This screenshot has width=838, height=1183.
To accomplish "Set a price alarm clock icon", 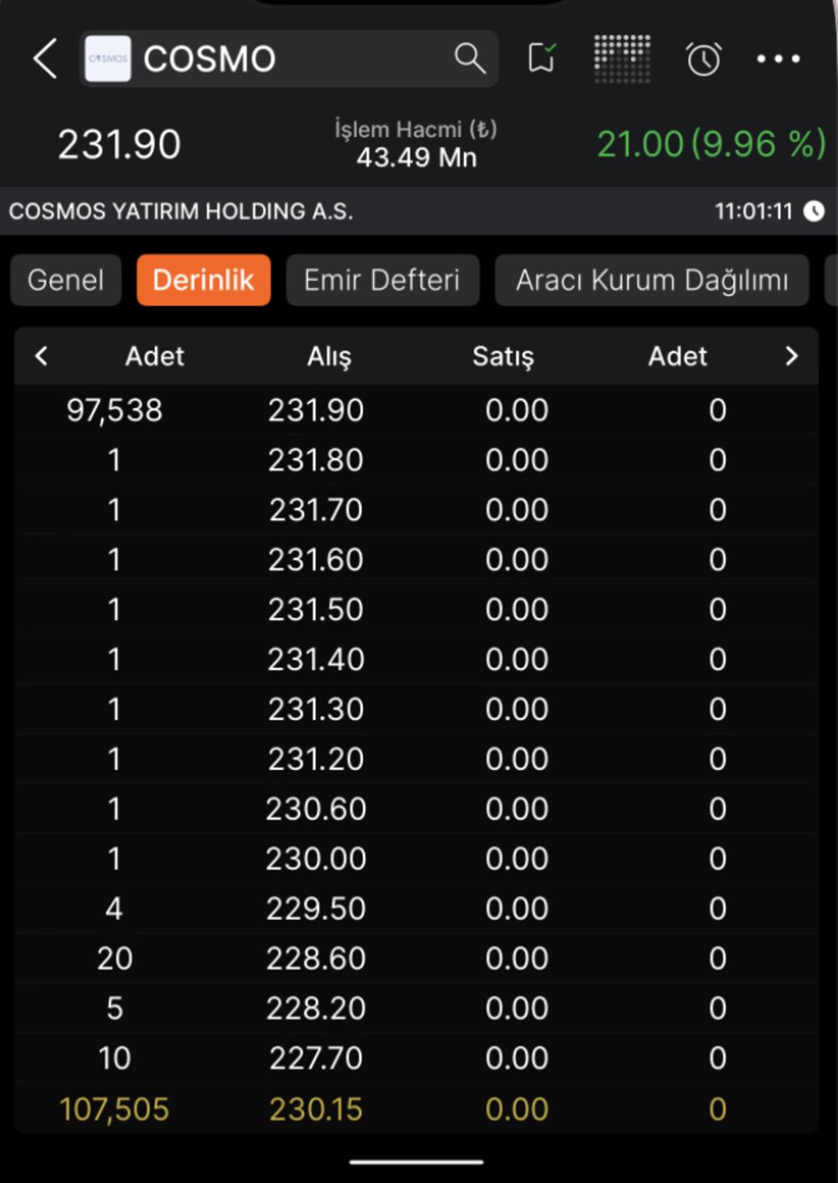I will (703, 59).
